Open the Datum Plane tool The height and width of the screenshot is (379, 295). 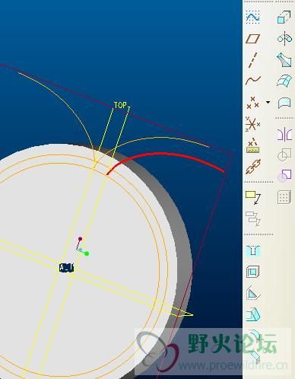(252, 39)
